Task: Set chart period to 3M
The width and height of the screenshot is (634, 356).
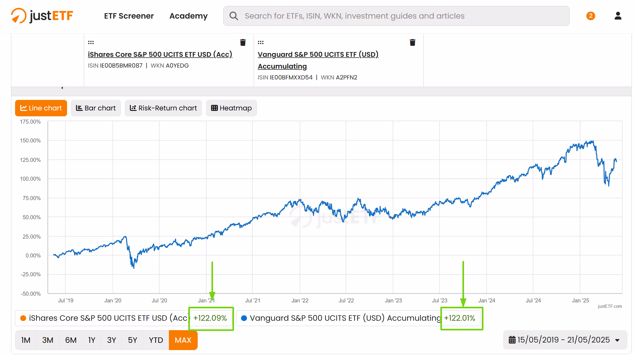Action: pos(48,340)
